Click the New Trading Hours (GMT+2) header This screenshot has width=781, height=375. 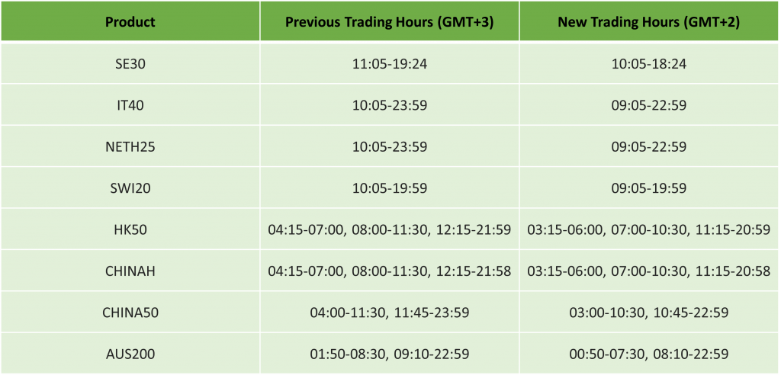click(x=649, y=21)
